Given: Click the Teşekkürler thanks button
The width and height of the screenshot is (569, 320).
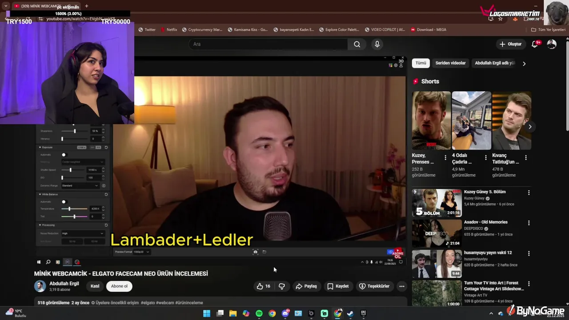Looking at the screenshot, I should (374, 286).
